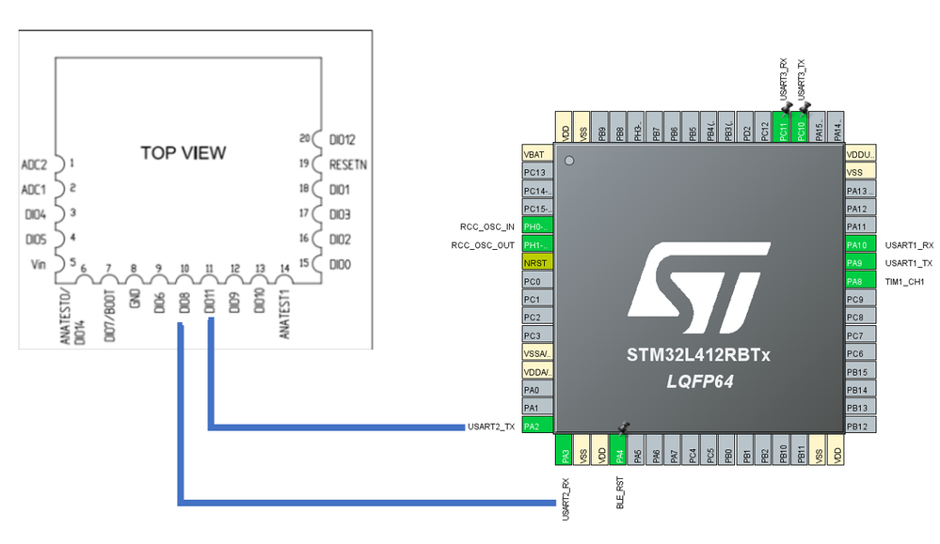The image size is (940, 544).
Task: Select pin PC5
Action: tap(709, 449)
